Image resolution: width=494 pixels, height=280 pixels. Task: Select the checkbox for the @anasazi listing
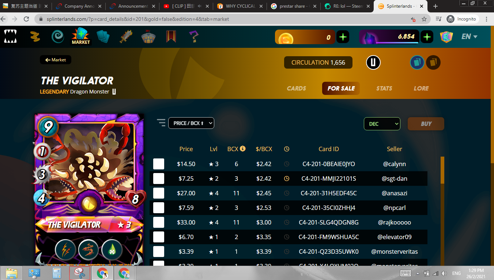click(x=159, y=193)
